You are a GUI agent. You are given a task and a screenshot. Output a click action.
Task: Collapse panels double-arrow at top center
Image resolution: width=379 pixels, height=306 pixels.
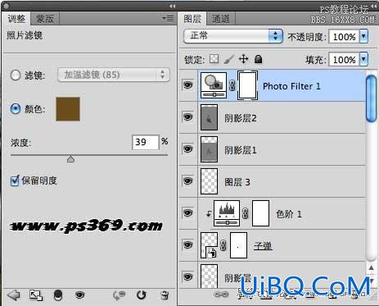coord(172,6)
